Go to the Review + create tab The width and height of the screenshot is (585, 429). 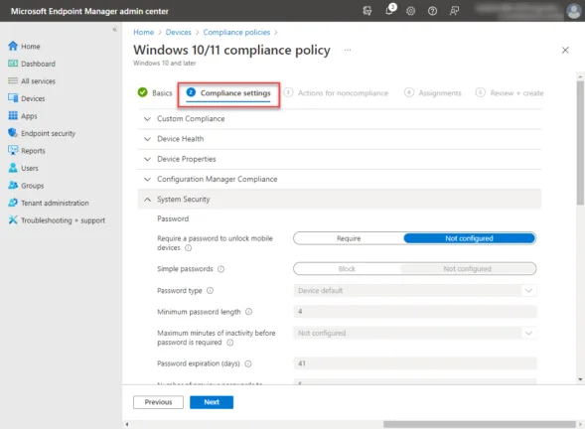[510, 93]
